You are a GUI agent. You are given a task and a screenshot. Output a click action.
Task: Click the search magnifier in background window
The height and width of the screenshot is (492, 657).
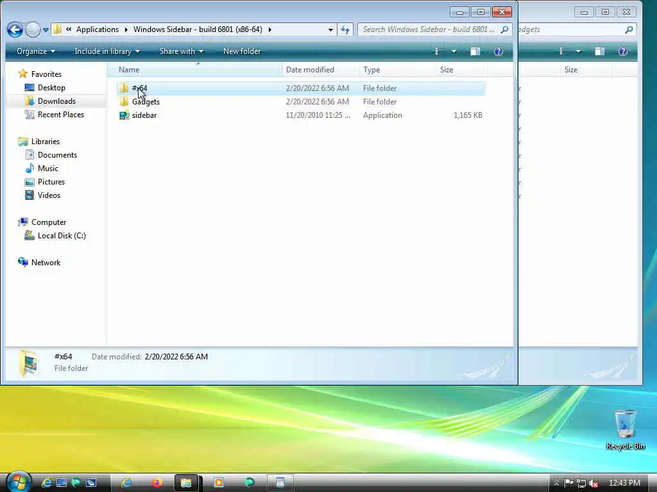[629, 29]
